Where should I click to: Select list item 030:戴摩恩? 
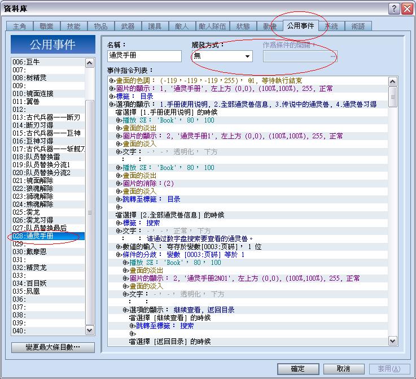click(x=48, y=251)
